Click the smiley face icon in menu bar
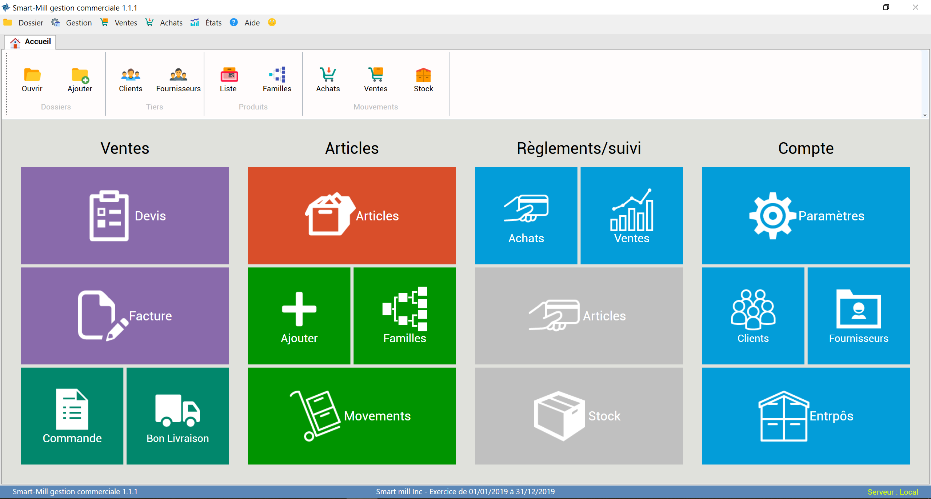This screenshot has width=931, height=499. tap(272, 23)
